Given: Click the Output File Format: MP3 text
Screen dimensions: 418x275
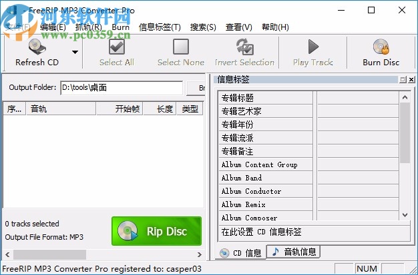Looking at the screenshot, I should [44, 237].
